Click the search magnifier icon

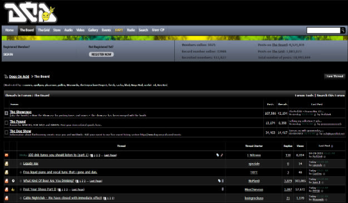coord(343,31)
